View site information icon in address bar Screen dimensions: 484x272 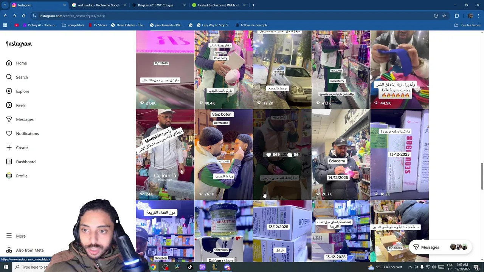click(34, 16)
